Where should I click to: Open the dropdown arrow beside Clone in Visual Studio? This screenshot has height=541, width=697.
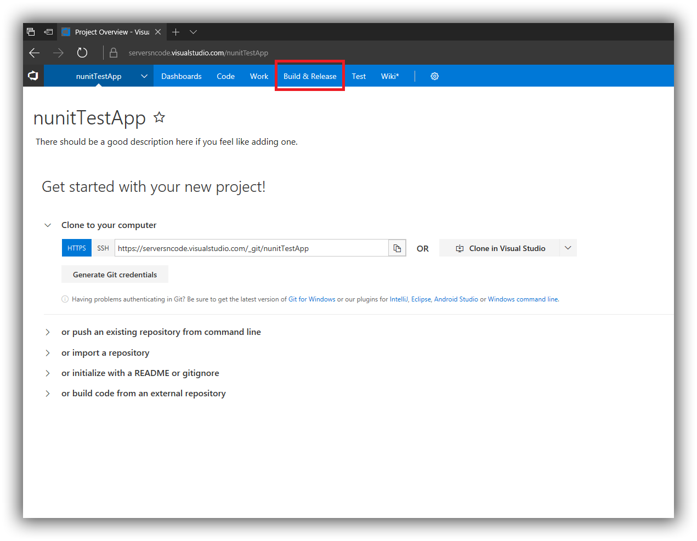(x=568, y=248)
